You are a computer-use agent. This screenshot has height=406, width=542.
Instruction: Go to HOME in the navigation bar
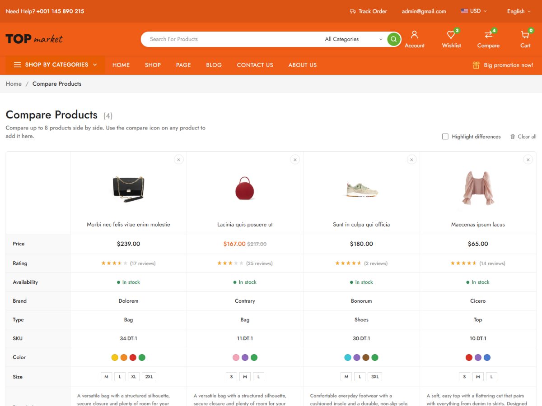click(x=121, y=65)
